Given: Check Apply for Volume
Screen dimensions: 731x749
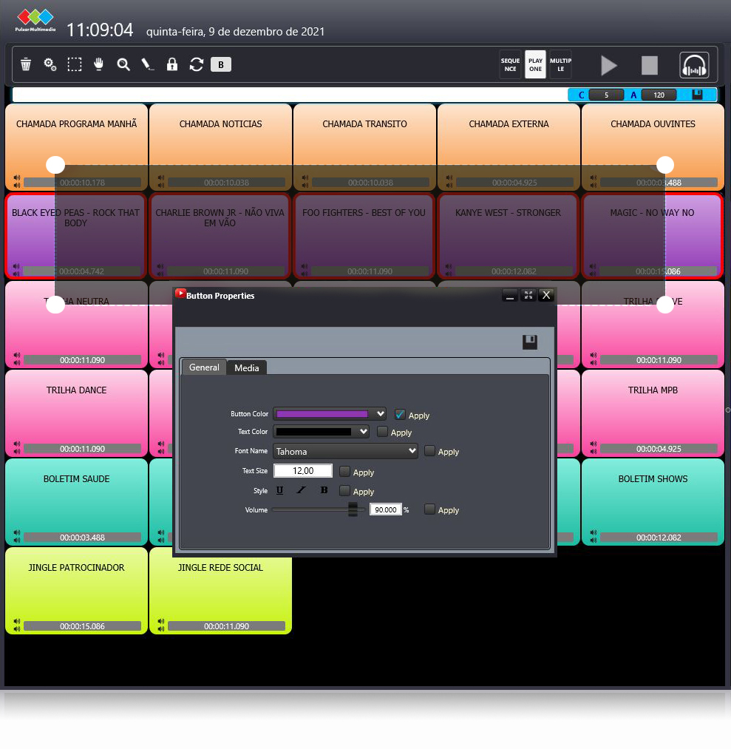Looking at the screenshot, I should 429,509.
